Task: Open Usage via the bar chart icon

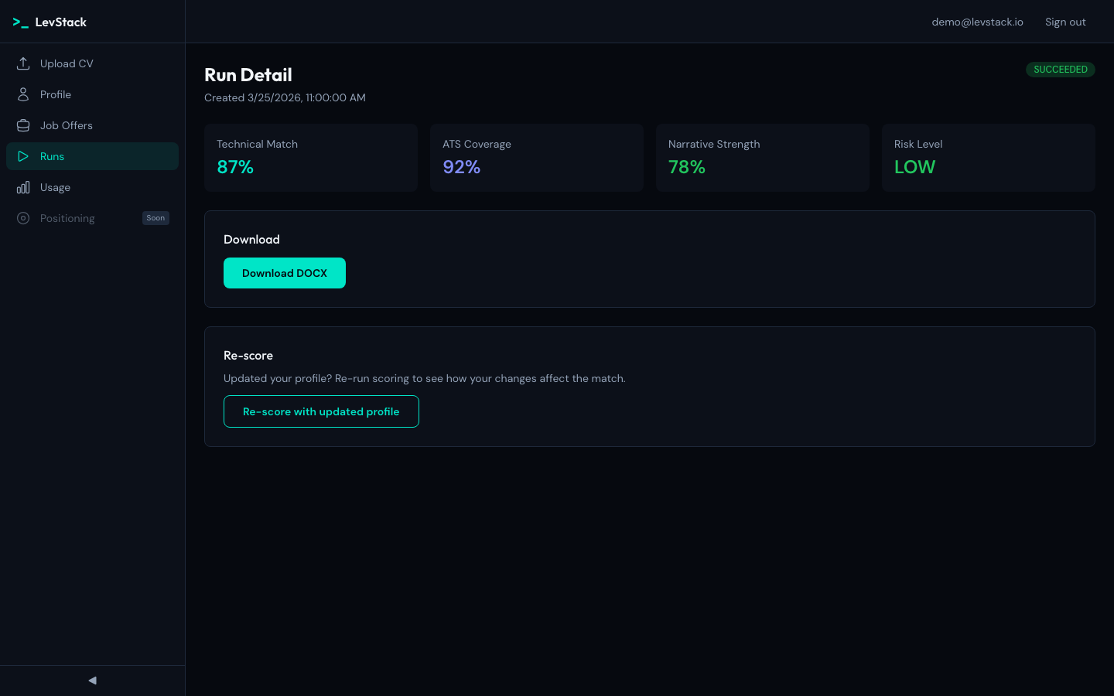Action: (23, 187)
